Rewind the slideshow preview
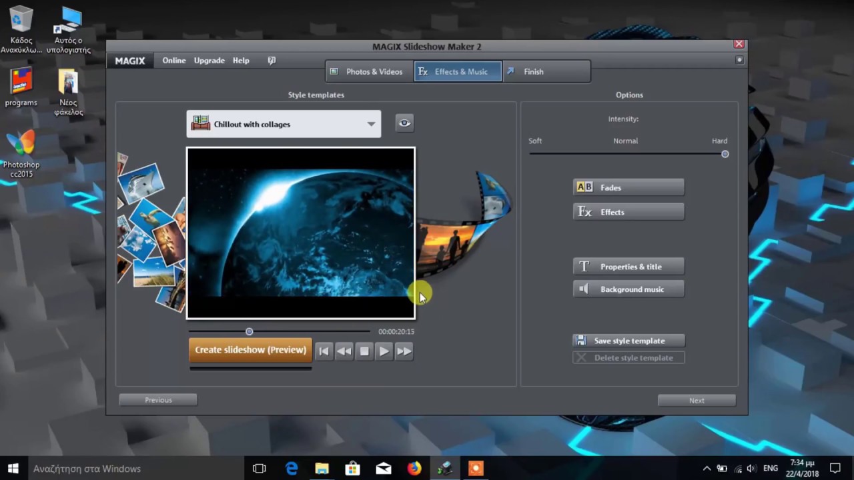Viewport: 854px width, 480px height. pyautogui.click(x=344, y=351)
